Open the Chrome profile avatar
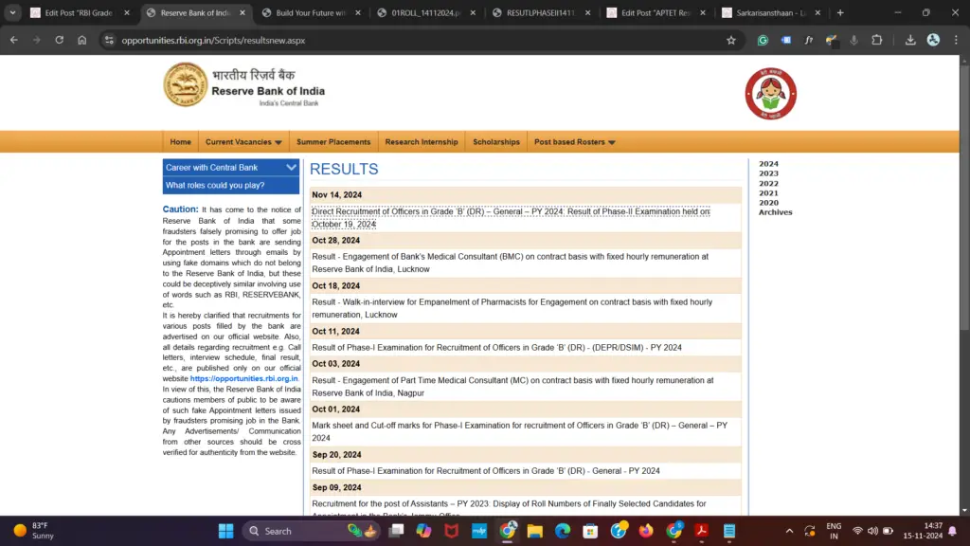 pos(933,40)
